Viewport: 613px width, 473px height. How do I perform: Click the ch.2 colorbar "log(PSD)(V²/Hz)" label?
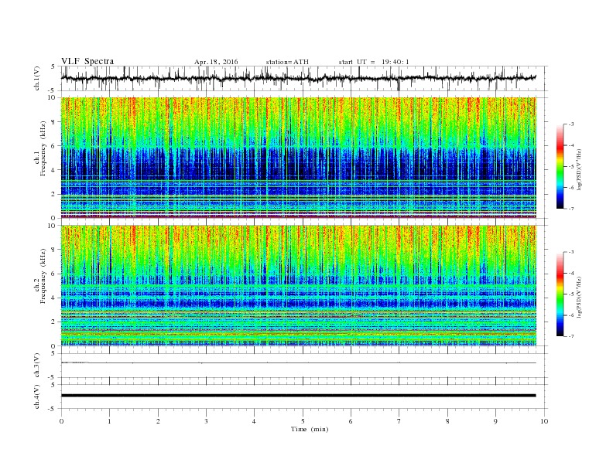(579, 297)
